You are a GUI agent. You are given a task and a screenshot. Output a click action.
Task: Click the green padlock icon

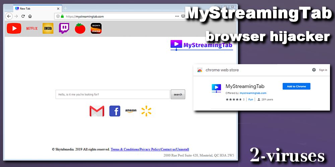(x=62, y=16)
